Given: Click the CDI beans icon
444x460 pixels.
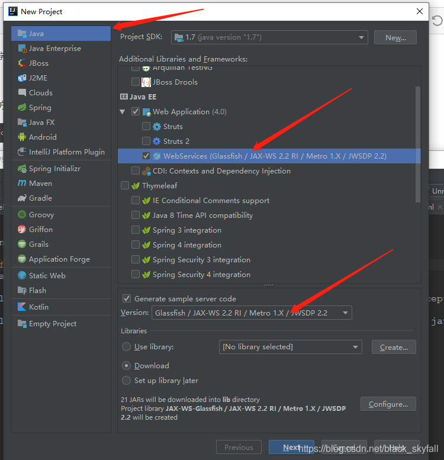Looking at the screenshot, I should tap(146, 171).
